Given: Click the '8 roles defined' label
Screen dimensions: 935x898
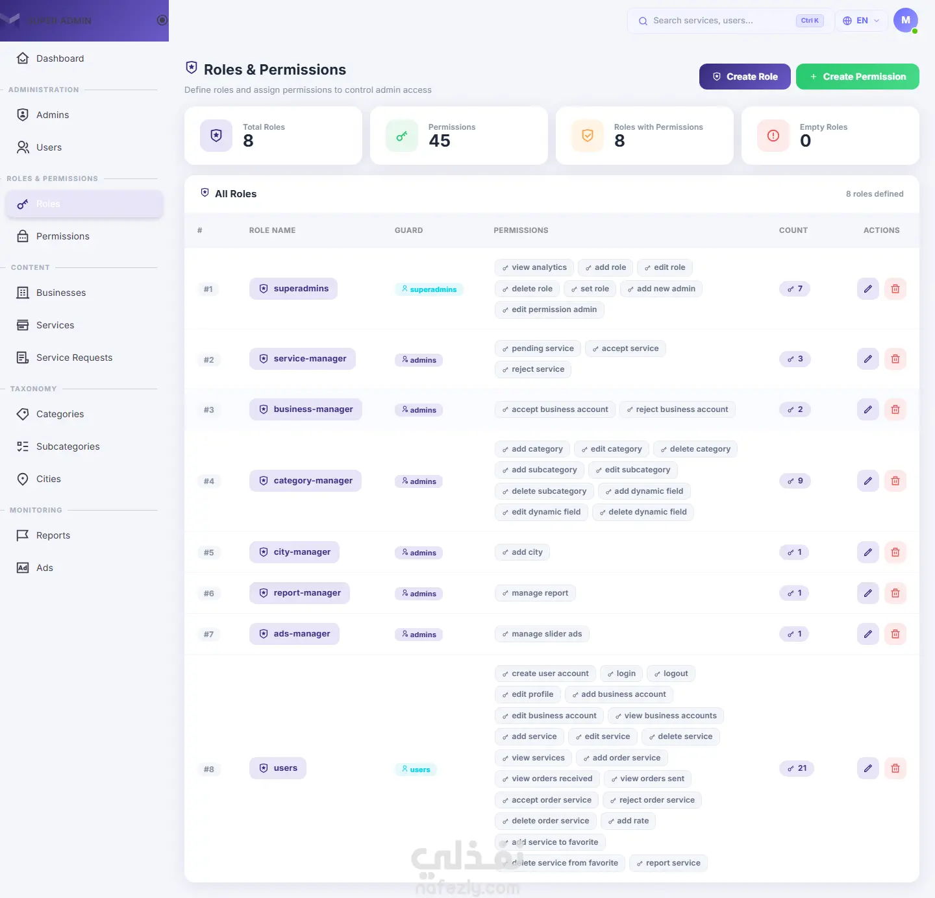Looking at the screenshot, I should tap(875, 194).
